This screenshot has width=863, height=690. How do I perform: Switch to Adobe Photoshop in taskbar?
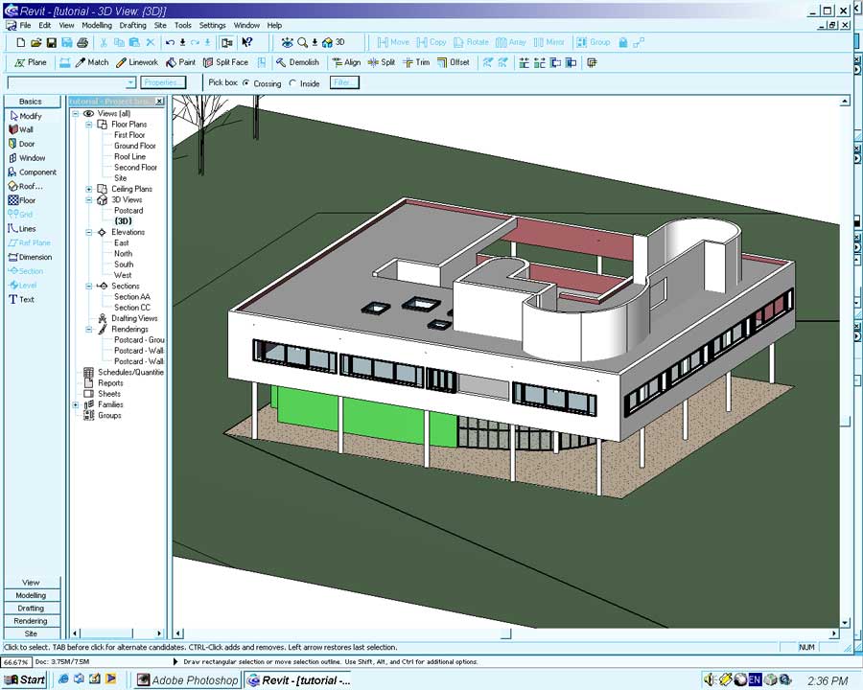[x=188, y=680]
